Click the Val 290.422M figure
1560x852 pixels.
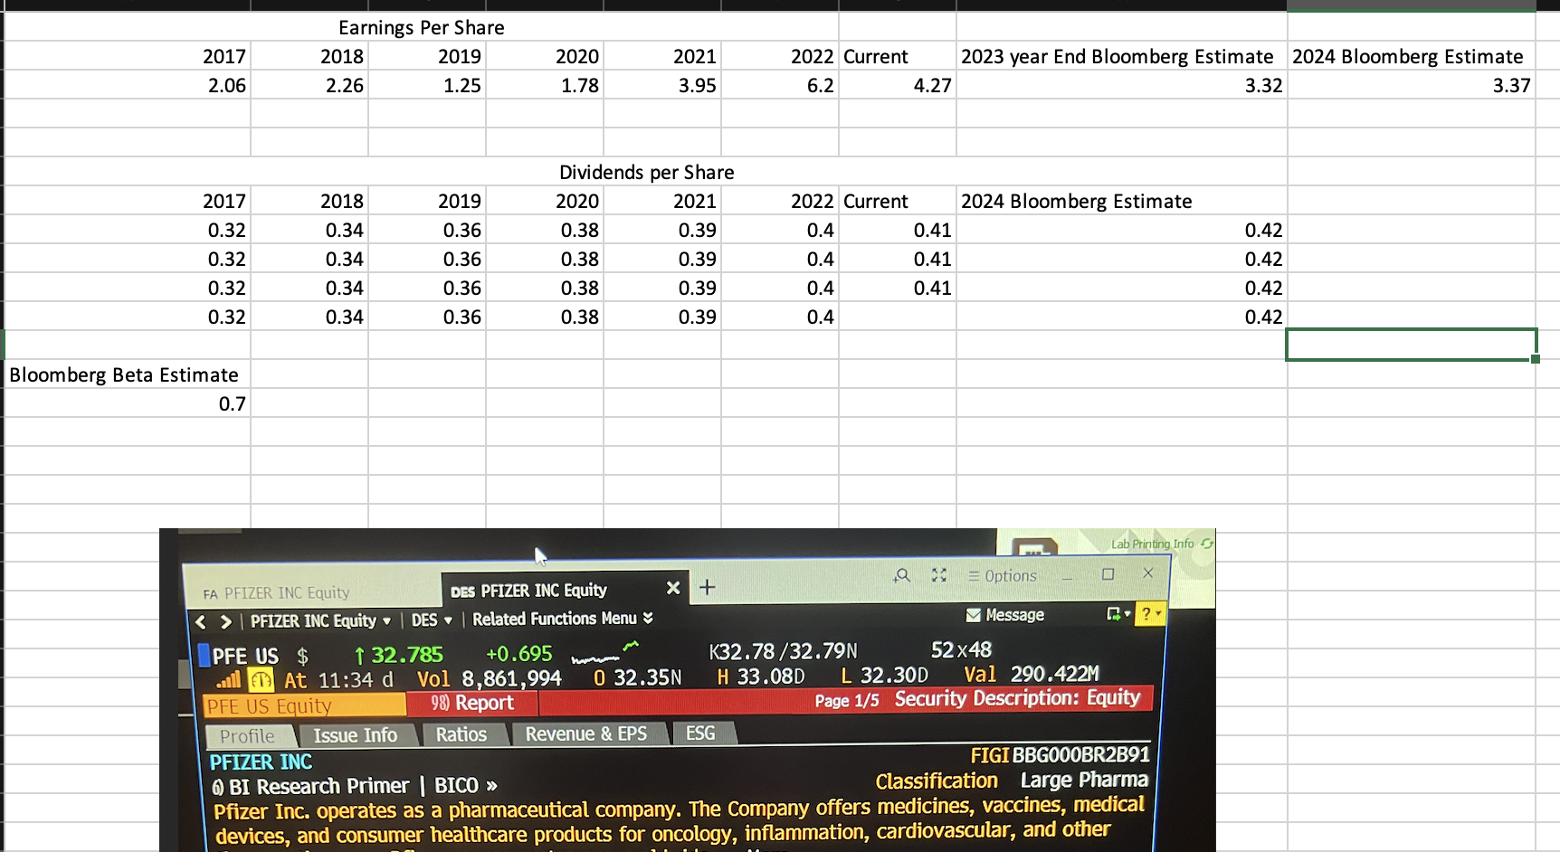(1032, 674)
